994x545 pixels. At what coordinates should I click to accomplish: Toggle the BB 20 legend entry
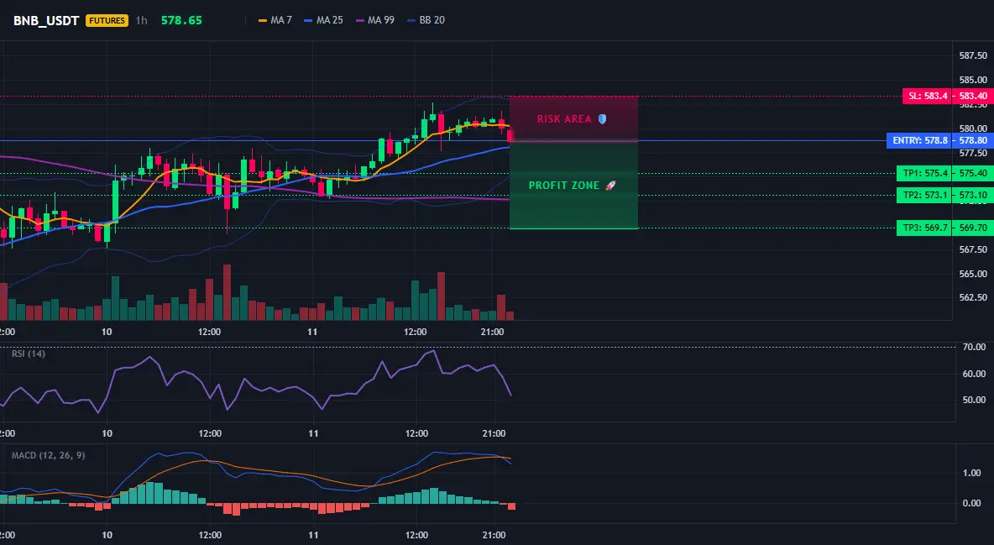pos(426,20)
